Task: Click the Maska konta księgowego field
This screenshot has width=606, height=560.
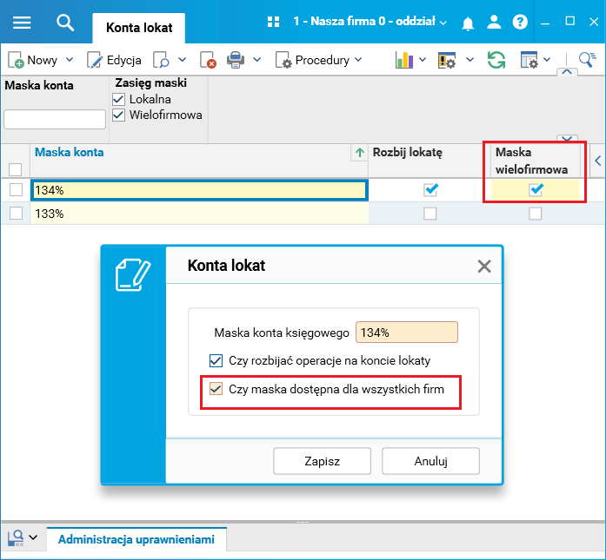Action: (x=407, y=333)
